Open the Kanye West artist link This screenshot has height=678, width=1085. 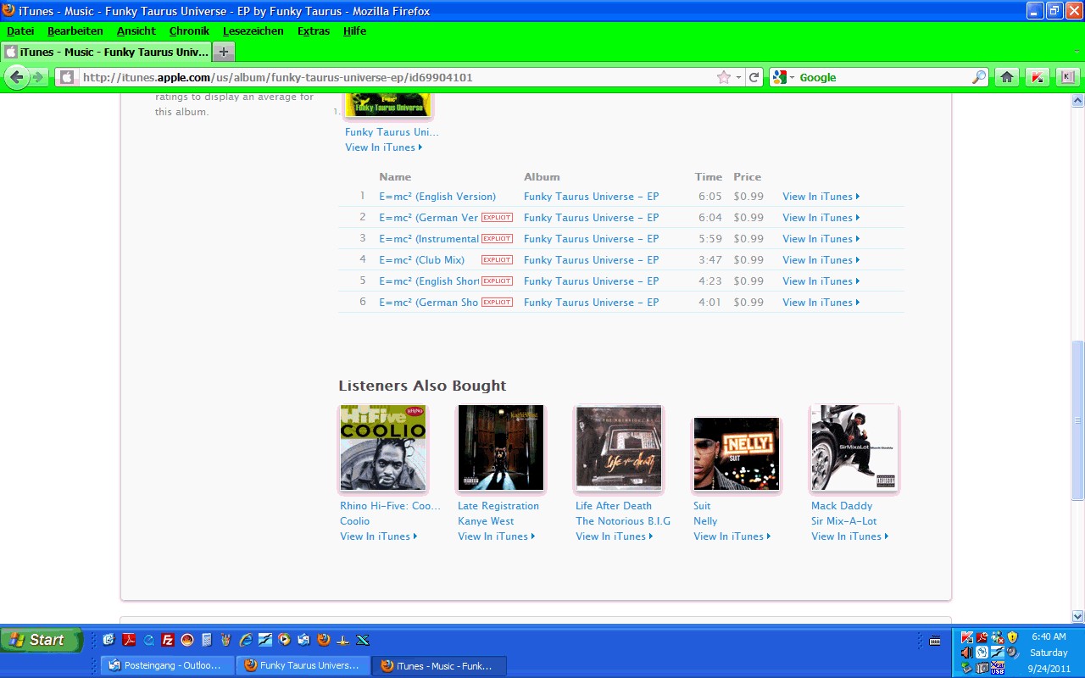(x=486, y=521)
